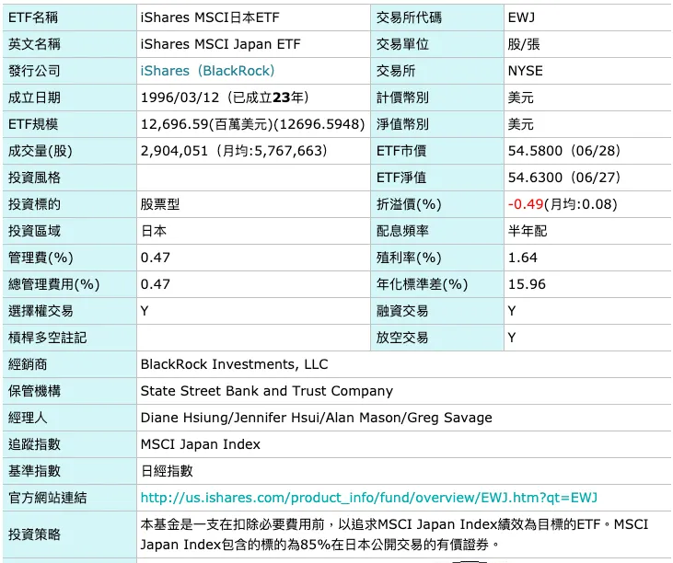This screenshot has height=563, width=673.
Task: Click the 'Y' value in 選擇權交易 row
Action: [145, 311]
